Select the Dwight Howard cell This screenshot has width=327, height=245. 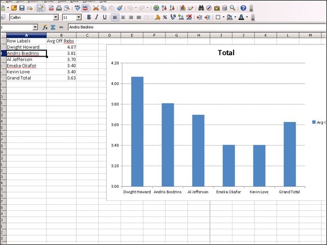click(26, 47)
